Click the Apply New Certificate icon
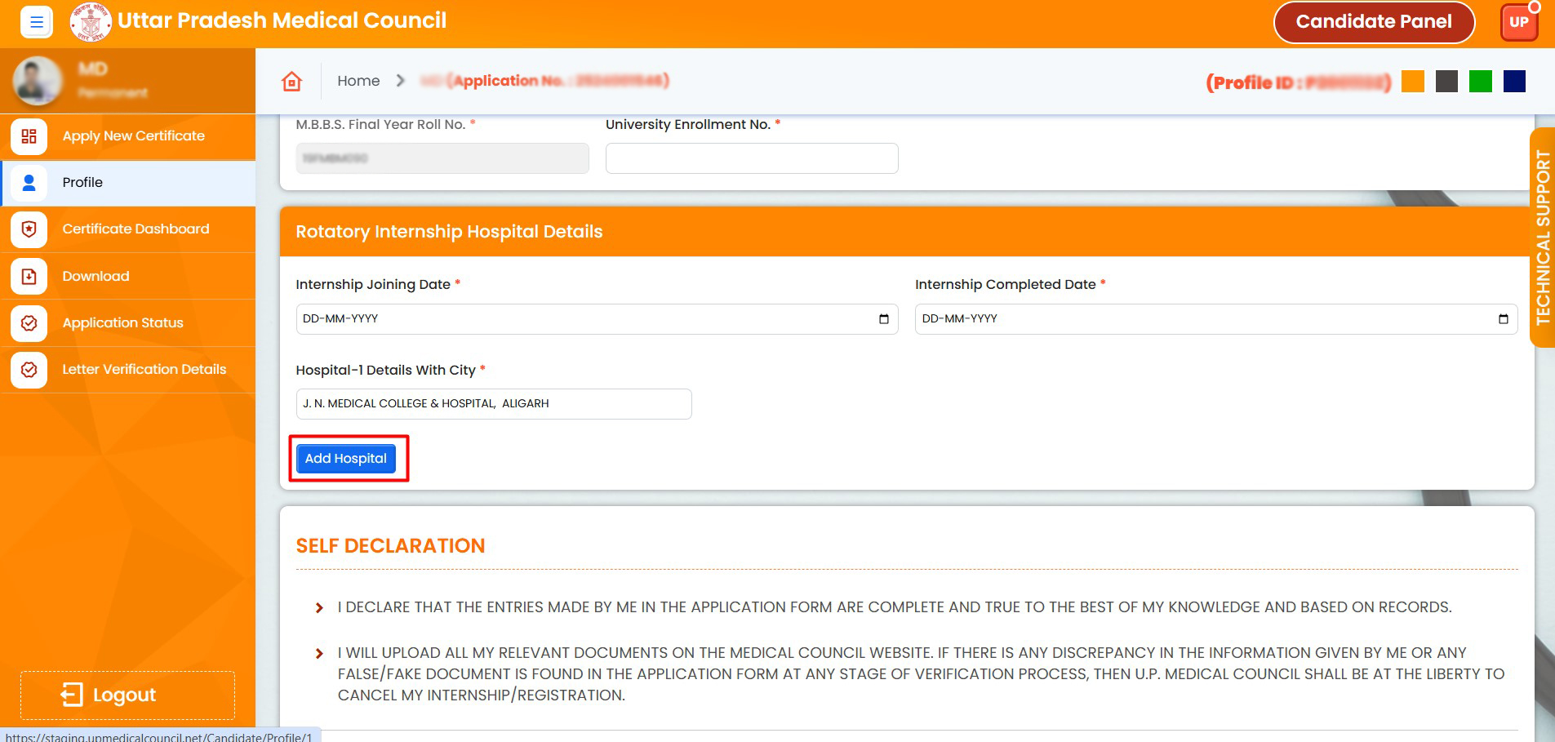Image resolution: width=1555 pixels, height=742 pixels. coord(29,136)
